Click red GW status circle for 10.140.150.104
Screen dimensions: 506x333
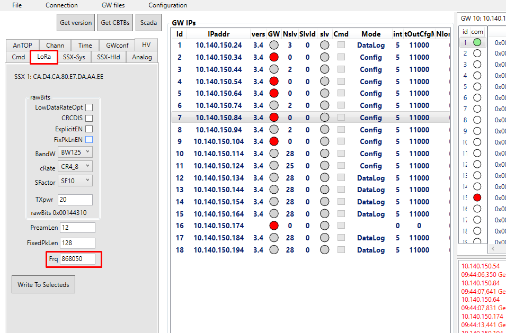click(x=274, y=142)
